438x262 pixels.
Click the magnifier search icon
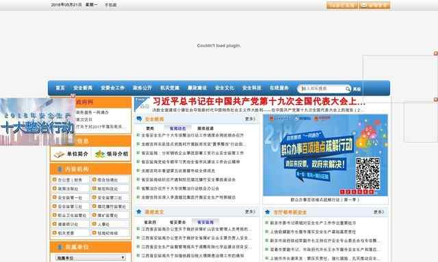point(348,89)
